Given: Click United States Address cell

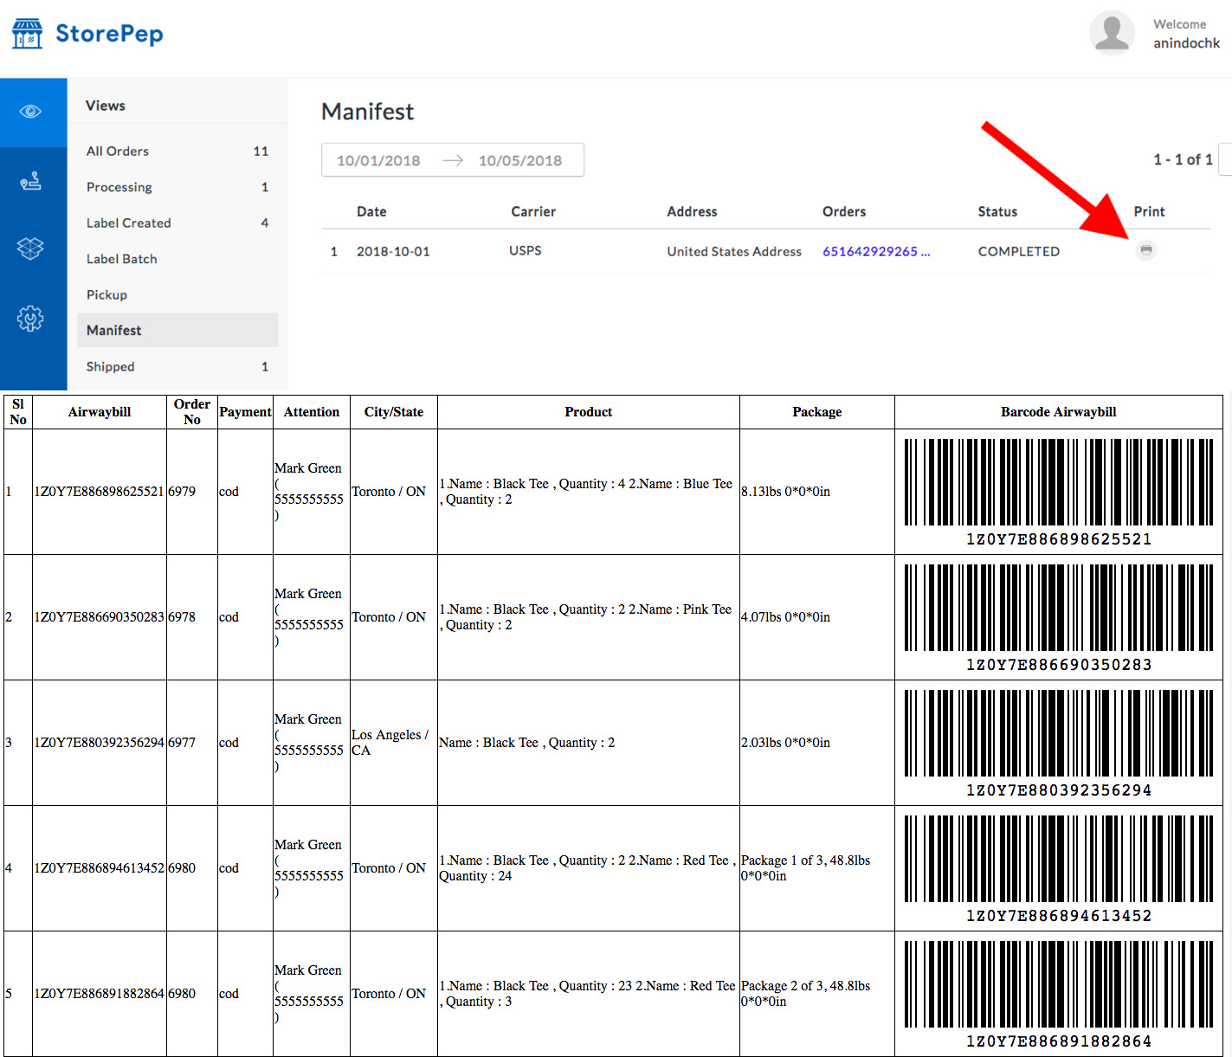Looking at the screenshot, I should coord(734,251).
